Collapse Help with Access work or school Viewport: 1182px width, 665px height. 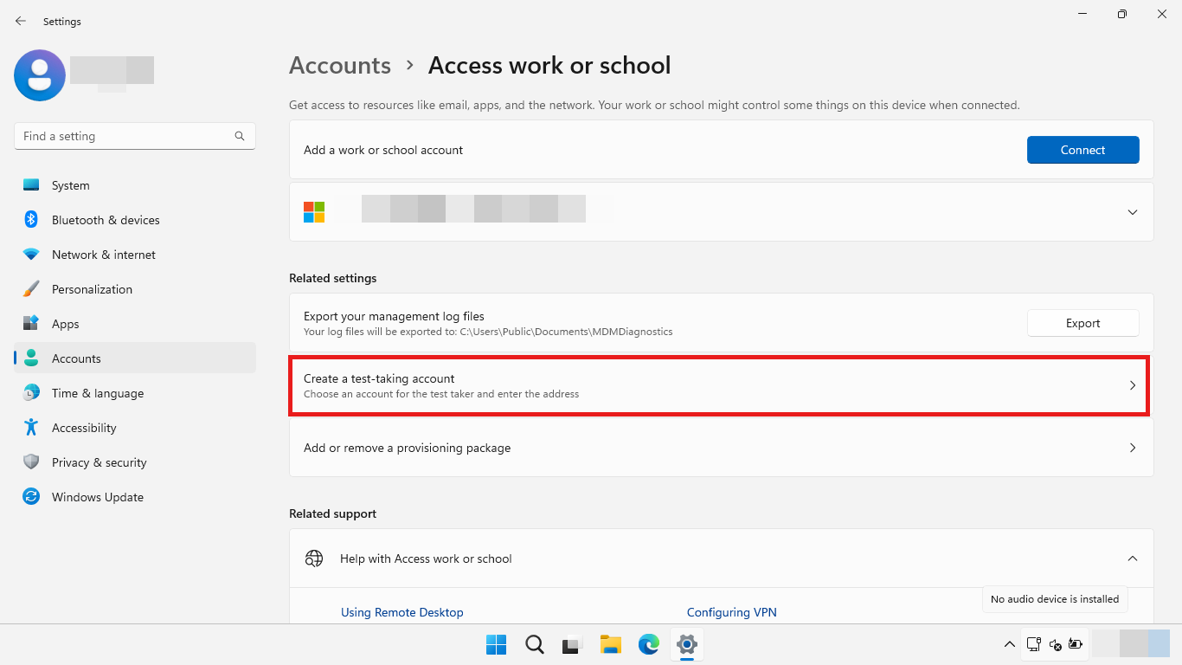pos(1132,558)
